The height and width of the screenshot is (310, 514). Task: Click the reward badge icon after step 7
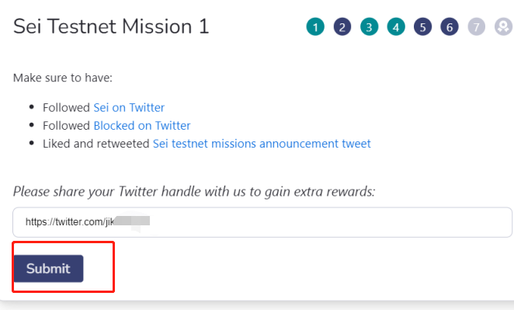coord(503,26)
